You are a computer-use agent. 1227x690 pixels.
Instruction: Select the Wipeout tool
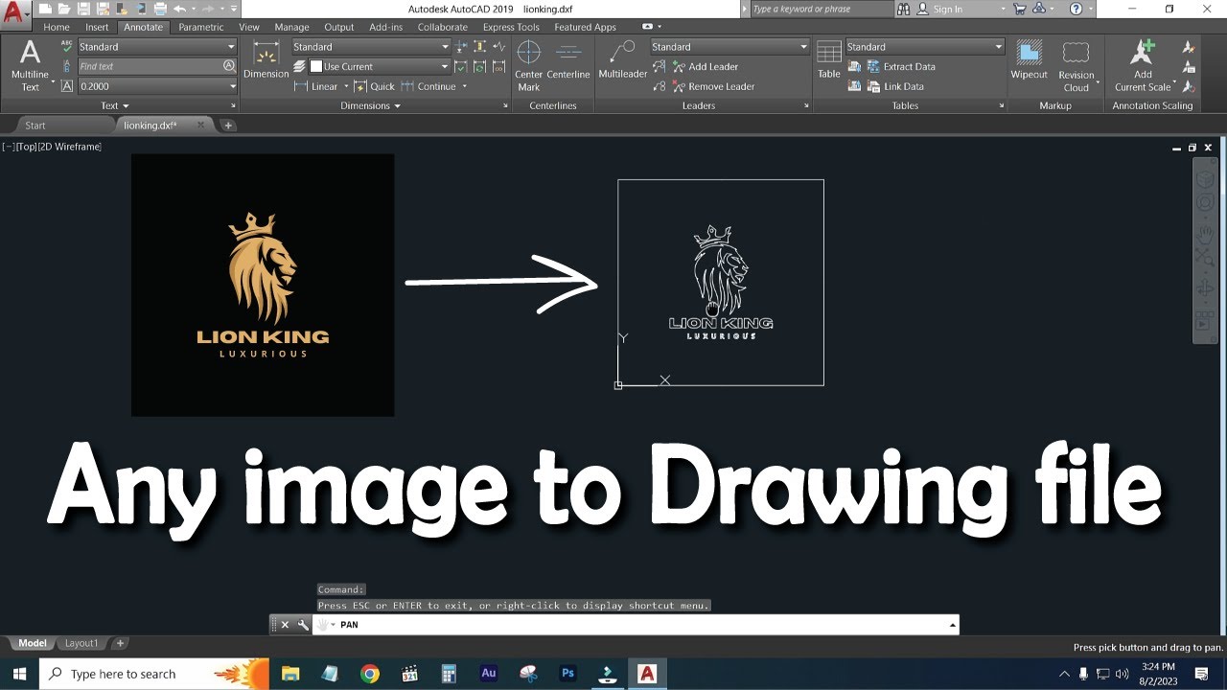point(1029,60)
